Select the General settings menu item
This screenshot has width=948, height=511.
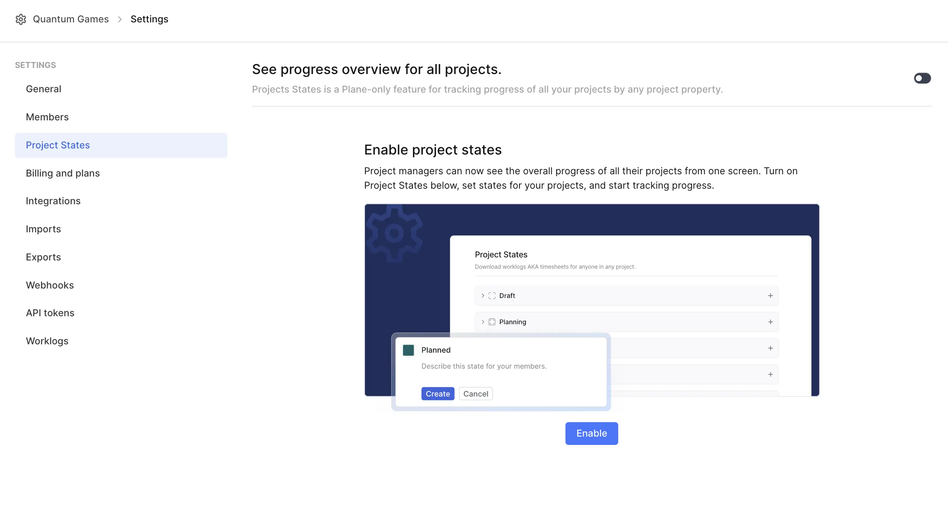43,88
